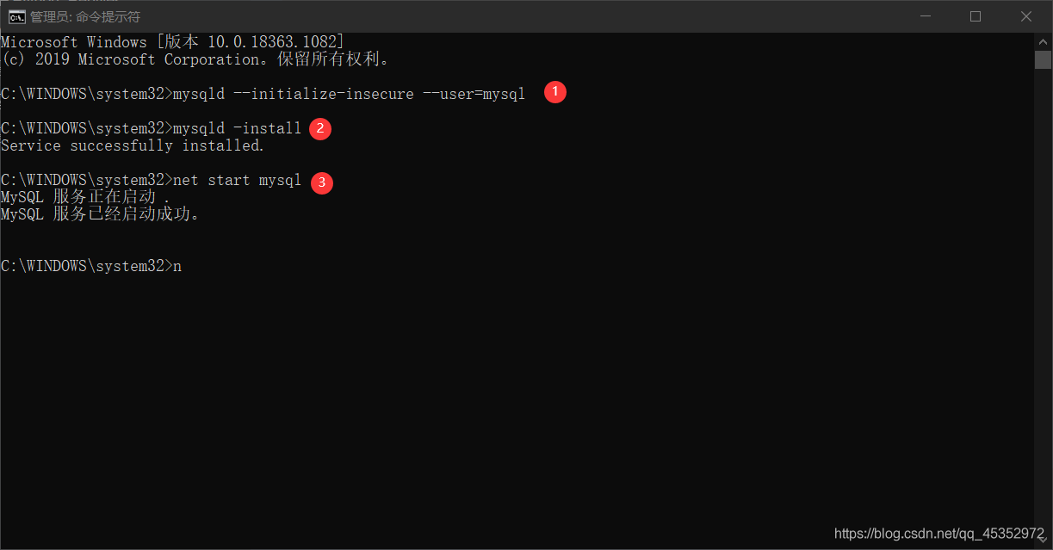Click the blog.csdn.net watermark URL
This screenshot has height=550, width=1053.
click(938, 534)
